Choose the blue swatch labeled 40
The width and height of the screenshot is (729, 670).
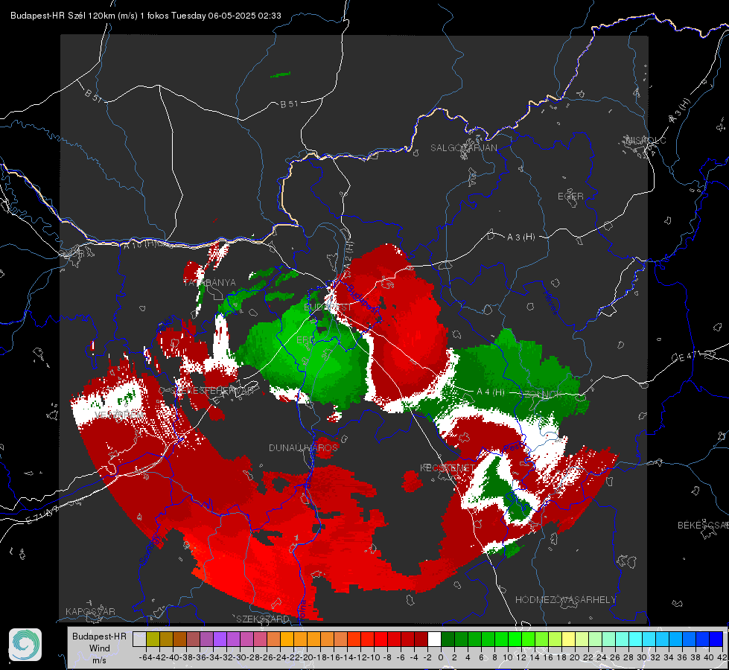[x=716, y=639]
